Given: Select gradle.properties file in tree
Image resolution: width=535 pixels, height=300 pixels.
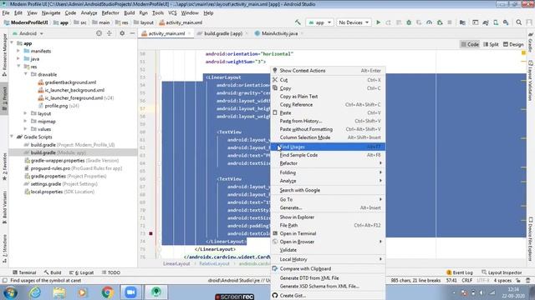Looking at the screenshot, I should [48, 176].
